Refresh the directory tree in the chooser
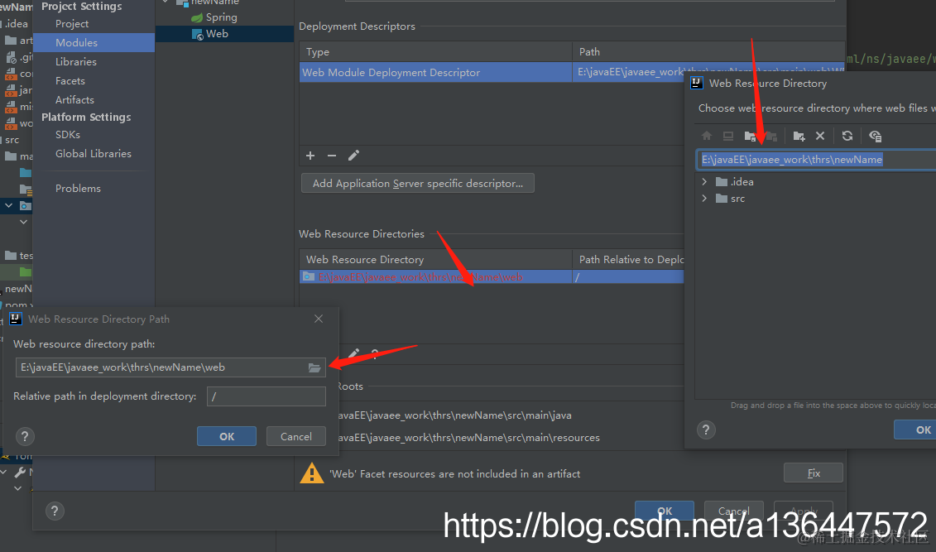936x552 pixels. coord(847,136)
